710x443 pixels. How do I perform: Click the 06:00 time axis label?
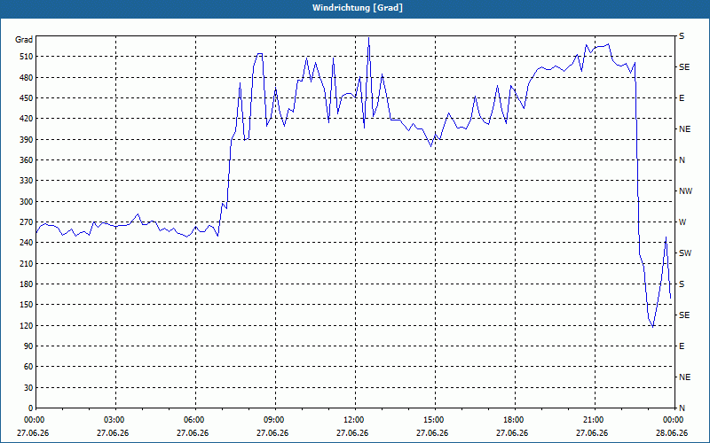pyautogui.click(x=195, y=420)
